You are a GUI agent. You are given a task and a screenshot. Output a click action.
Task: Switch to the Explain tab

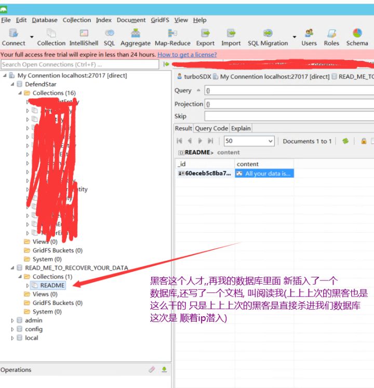pos(241,128)
